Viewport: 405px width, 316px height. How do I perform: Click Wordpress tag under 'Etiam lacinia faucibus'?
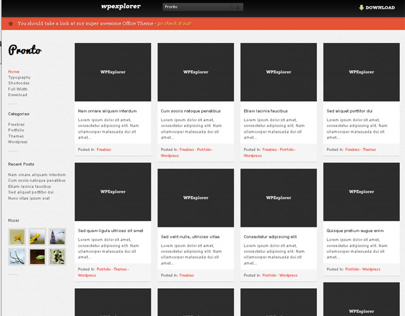pyautogui.click(x=252, y=155)
